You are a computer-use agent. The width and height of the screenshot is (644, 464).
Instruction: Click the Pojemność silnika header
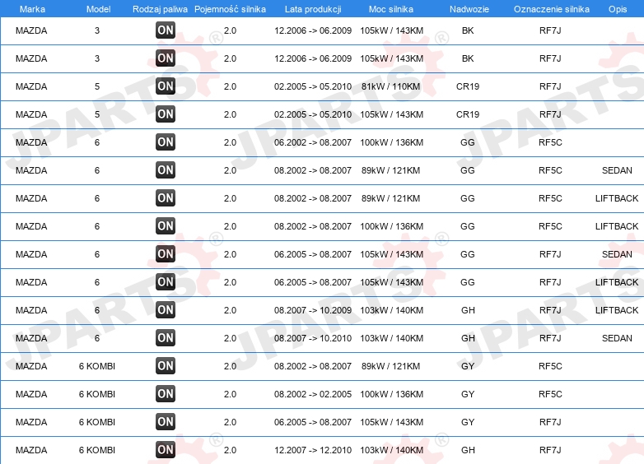coord(230,9)
